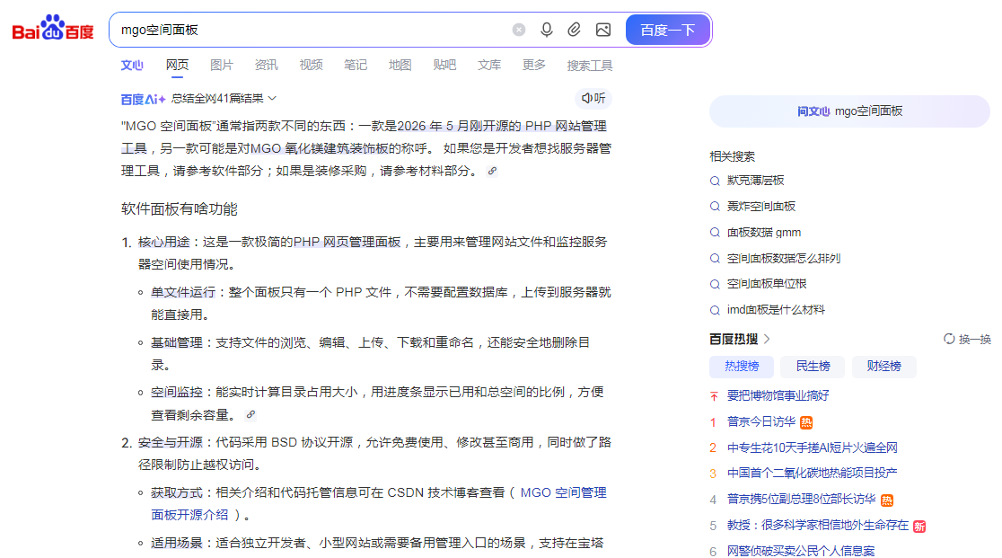Open the 图片 tab

pos(222,66)
